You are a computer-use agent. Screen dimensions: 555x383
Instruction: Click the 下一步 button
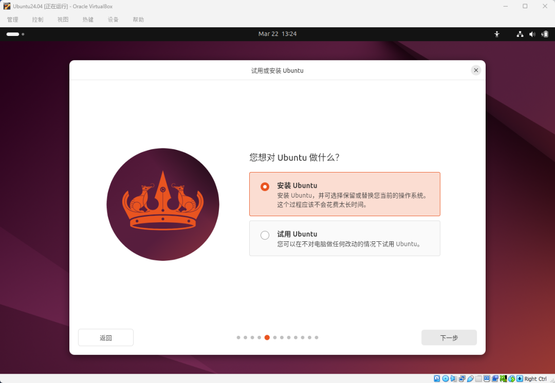(x=449, y=337)
